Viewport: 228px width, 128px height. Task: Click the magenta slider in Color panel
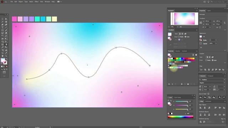pyautogui.click(x=182, y=105)
